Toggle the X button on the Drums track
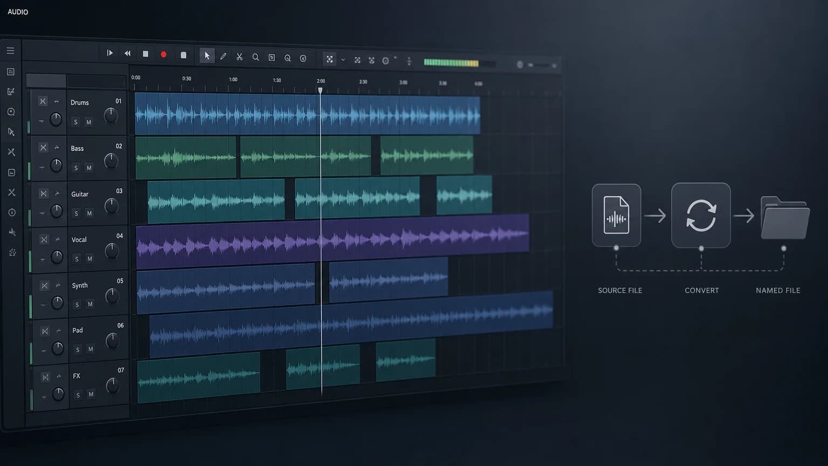Image resolution: width=828 pixels, height=466 pixels. tap(43, 101)
